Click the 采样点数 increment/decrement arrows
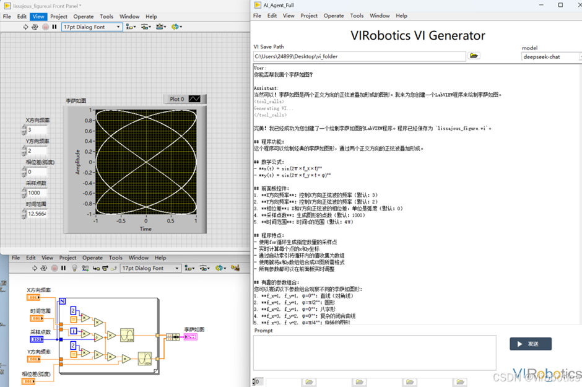This screenshot has width=582, height=387. pyautogui.click(x=24, y=193)
